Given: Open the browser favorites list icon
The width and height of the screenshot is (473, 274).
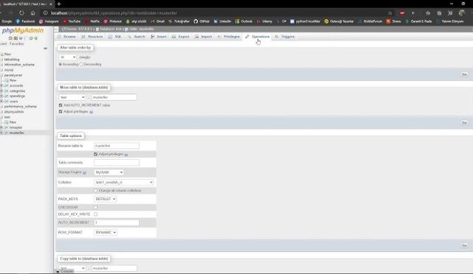Looking at the screenshot, I should click(x=428, y=13).
